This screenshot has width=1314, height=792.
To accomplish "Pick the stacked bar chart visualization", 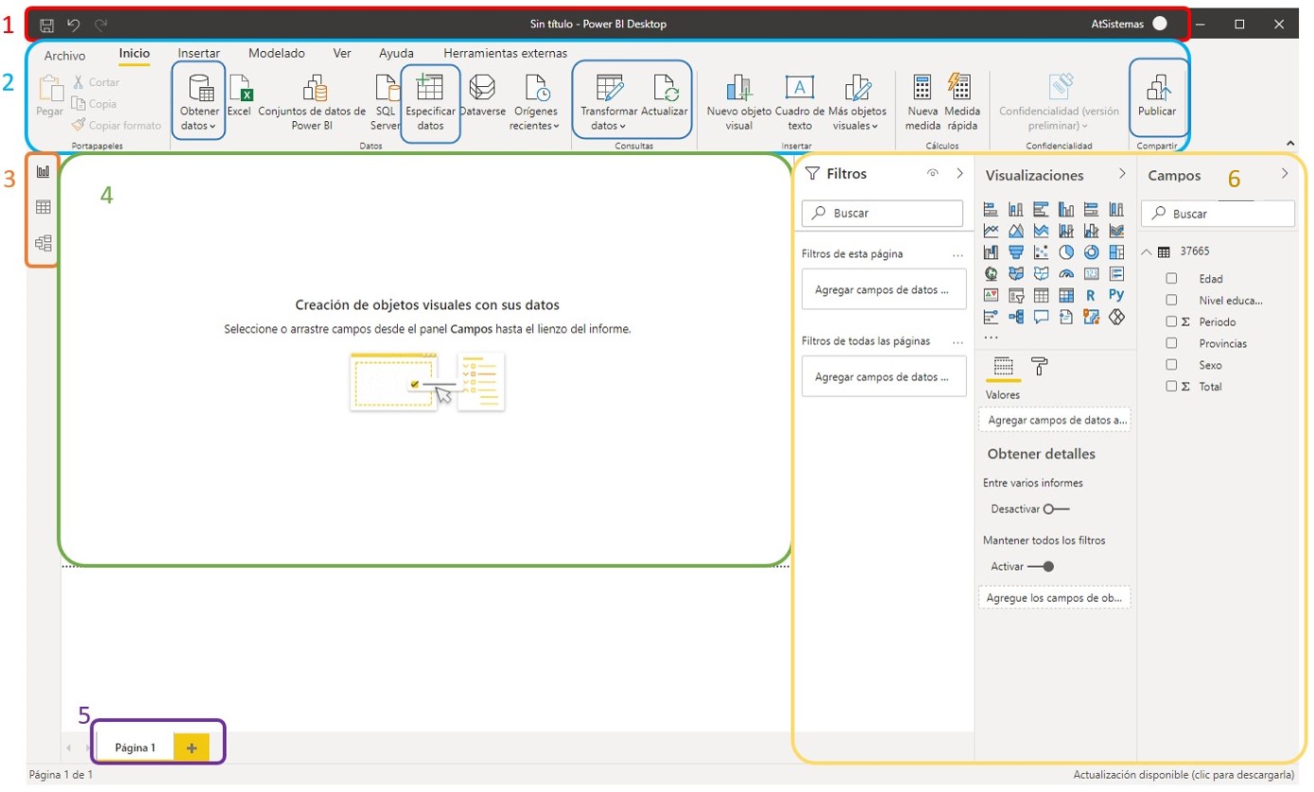I will click(991, 209).
